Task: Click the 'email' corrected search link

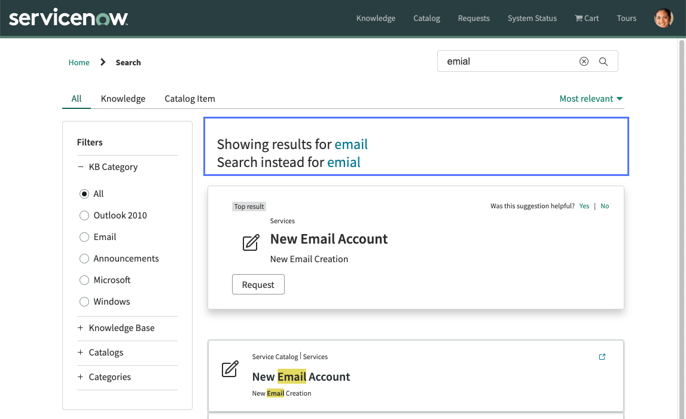Action: coord(351,144)
